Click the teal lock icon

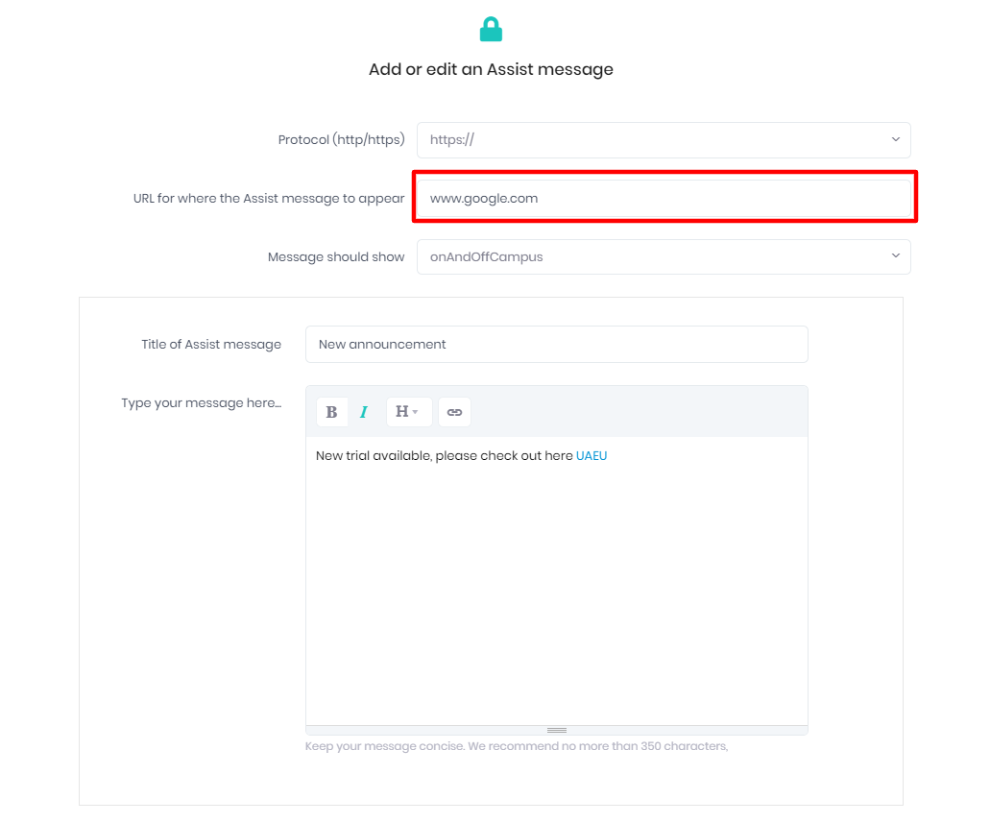491,30
